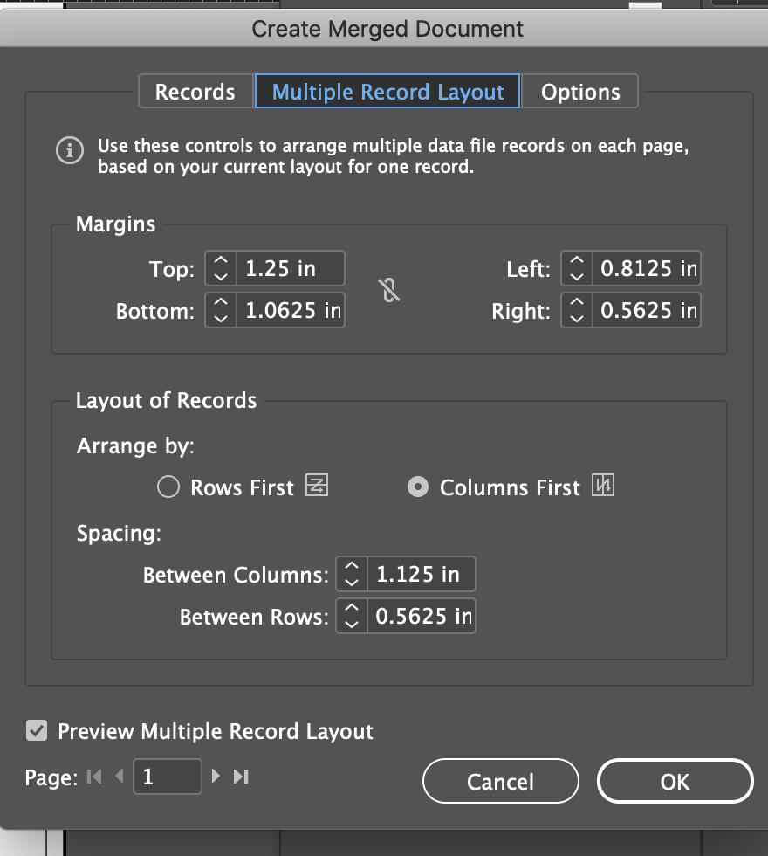Viewport: 768px width, 856px height.
Task: Select the Columns First radio button
Action: 417,487
